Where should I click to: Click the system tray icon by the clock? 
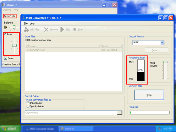click(159, 129)
